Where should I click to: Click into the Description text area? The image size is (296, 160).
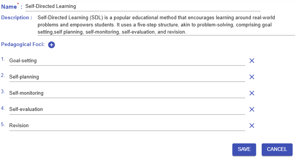pos(166,25)
